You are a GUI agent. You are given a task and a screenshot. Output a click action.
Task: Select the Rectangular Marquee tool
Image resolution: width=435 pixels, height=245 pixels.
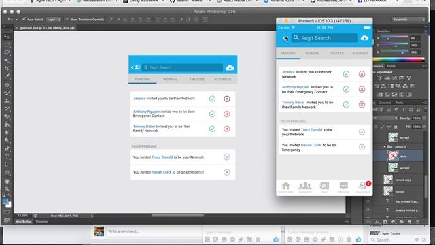point(7,45)
